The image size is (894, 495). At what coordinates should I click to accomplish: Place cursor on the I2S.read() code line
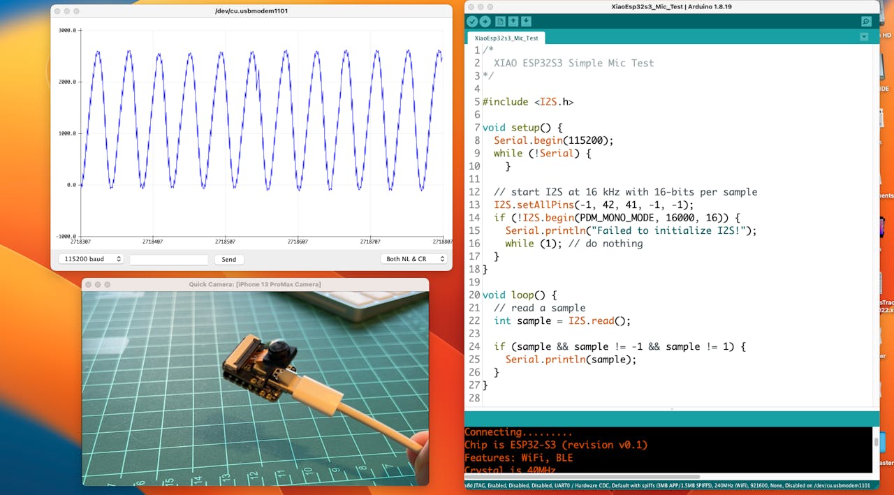[x=562, y=321]
